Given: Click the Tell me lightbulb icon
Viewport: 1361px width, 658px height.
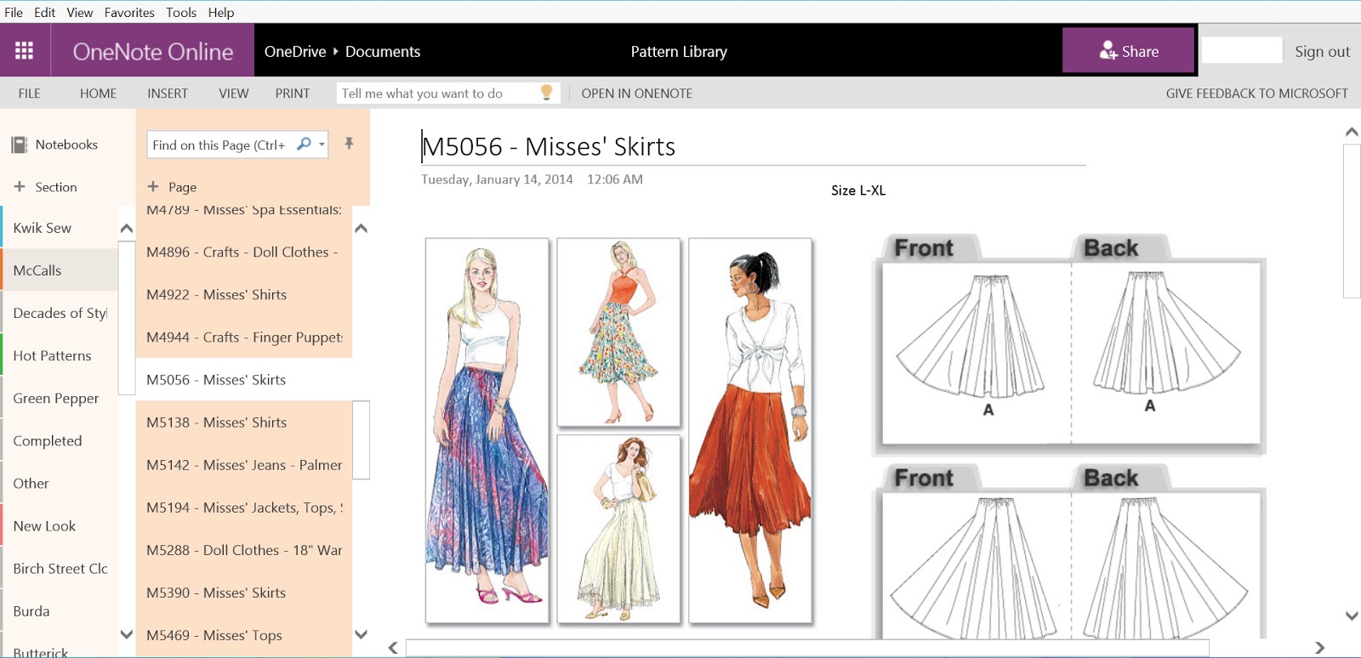Looking at the screenshot, I should (x=547, y=92).
